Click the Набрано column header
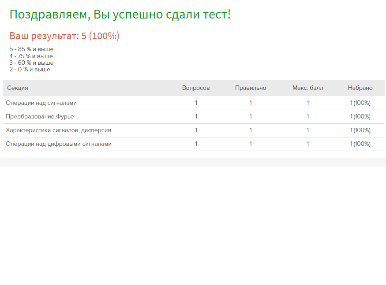This screenshot has height=285, width=386. click(360, 88)
